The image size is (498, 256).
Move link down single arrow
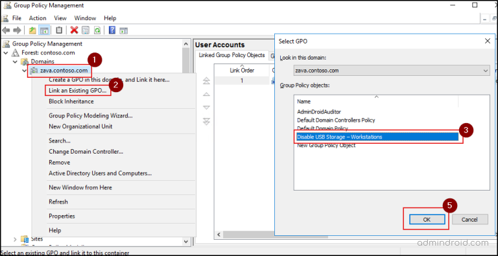[x=206, y=108]
